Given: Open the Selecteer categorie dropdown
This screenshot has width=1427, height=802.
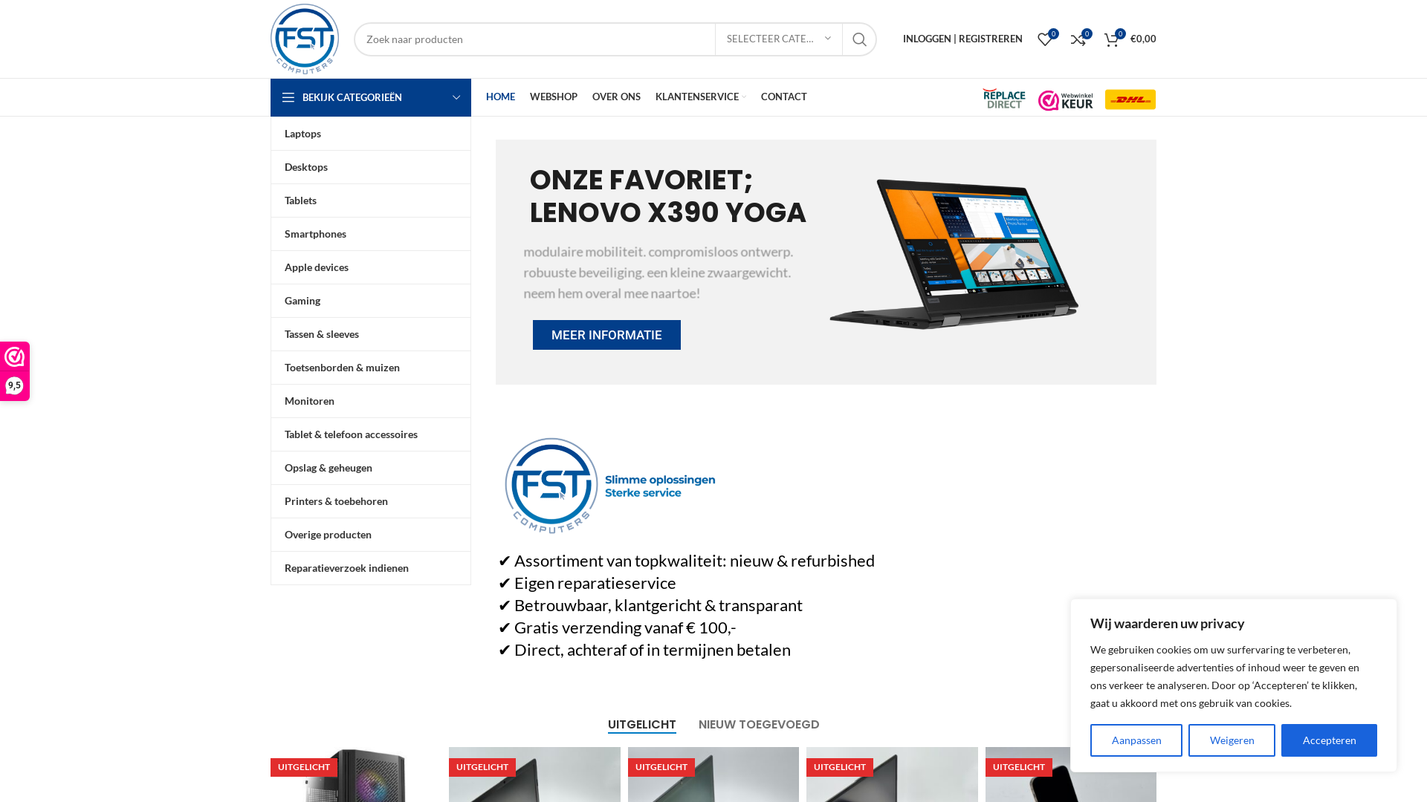Looking at the screenshot, I should [x=779, y=39].
